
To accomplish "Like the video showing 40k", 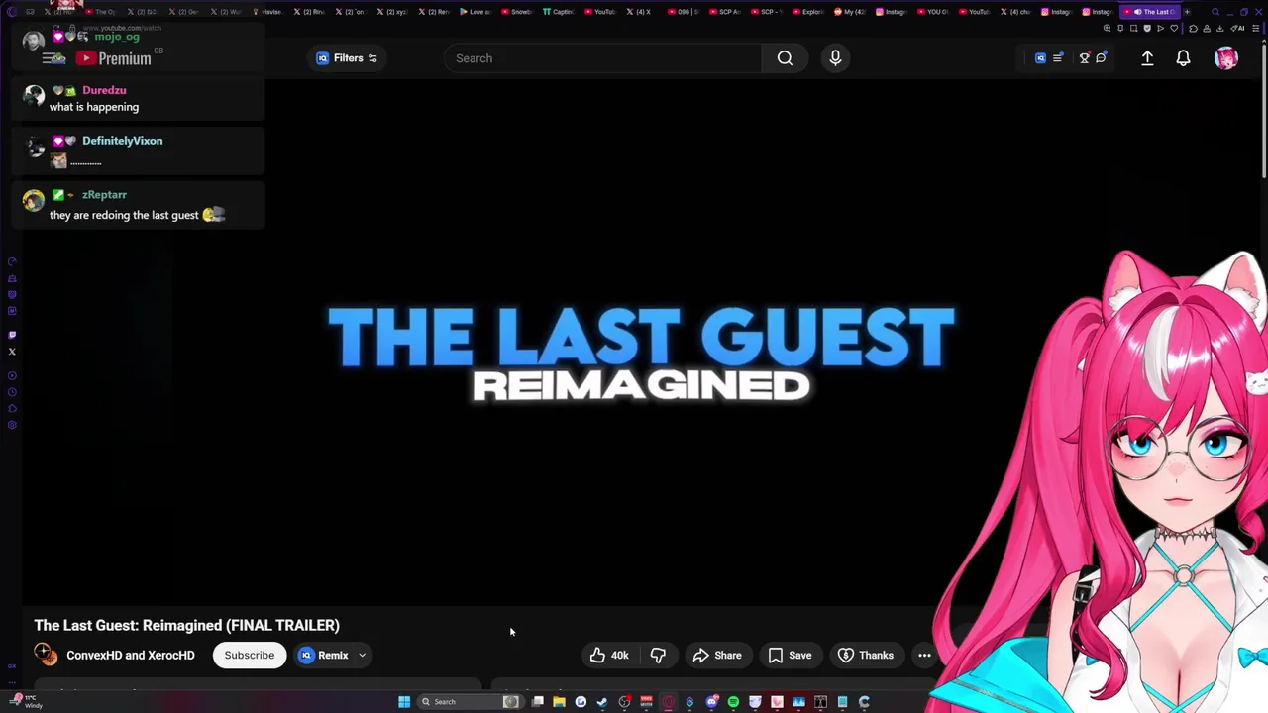I will [x=609, y=655].
